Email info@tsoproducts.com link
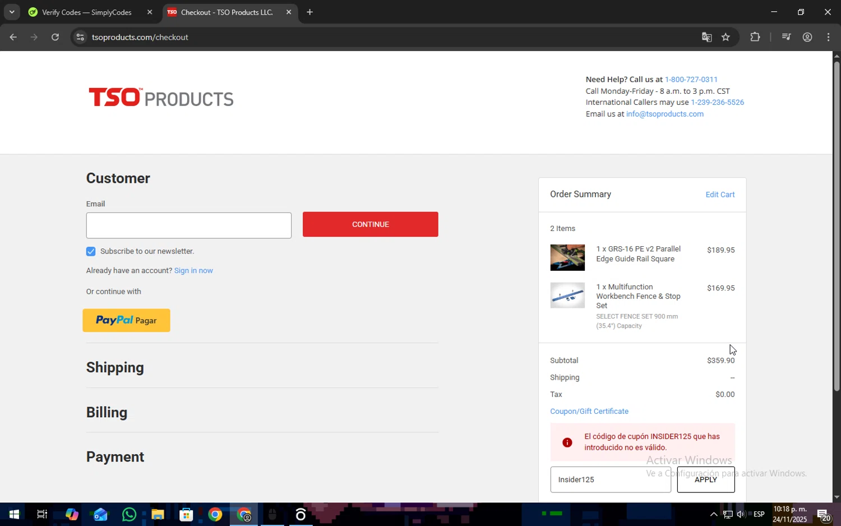This screenshot has width=841, height=526. (664, 114)
